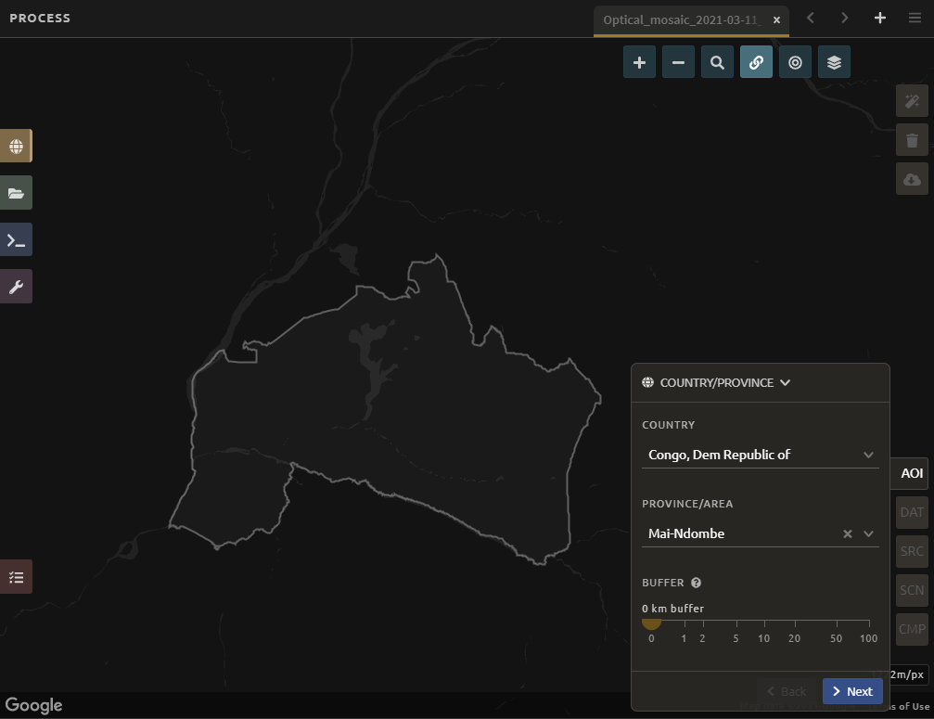
Task: Add a new tab with plus icon
Action: tap(880, 19)
